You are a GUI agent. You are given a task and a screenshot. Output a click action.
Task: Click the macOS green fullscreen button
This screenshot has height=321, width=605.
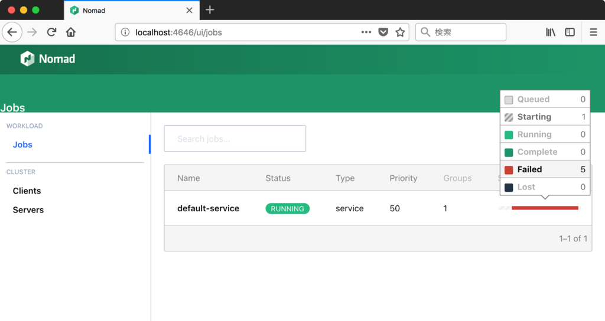[x=35, y=10]
